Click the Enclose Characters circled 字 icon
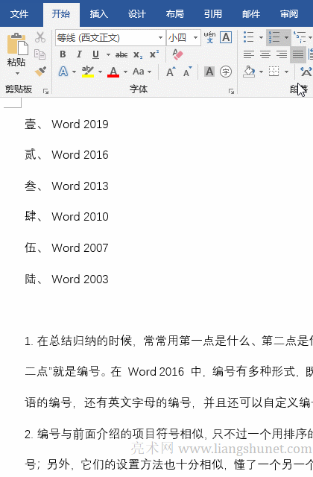Image resolution: width=313 pixels, height=477 pixels. 226,72
